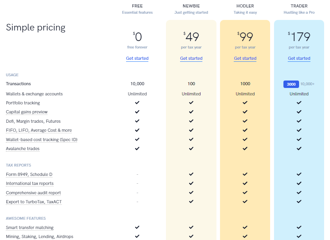Screen dimensions: 330x240
Task: Select the 3000 transactions option for Trader
Action: pos(291,84)
